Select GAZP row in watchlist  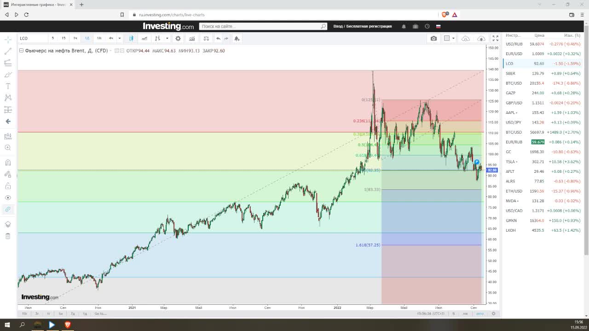(x=543, y=93)
